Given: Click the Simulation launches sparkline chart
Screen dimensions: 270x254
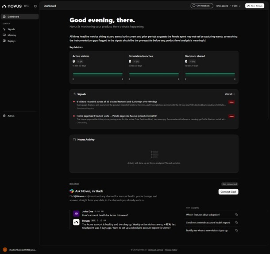Looking at the screenshot, I should point(154,75).
